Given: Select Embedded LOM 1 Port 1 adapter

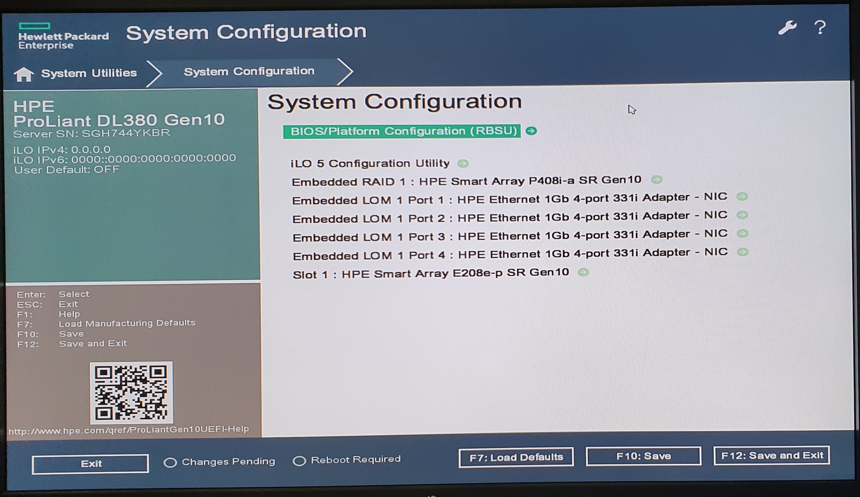Looking at the screenshot, I should (509, 198).
